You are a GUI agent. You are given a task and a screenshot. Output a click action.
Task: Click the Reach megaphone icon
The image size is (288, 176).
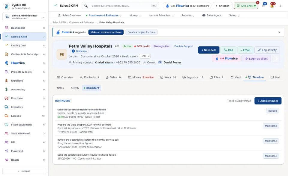[6, 160]
